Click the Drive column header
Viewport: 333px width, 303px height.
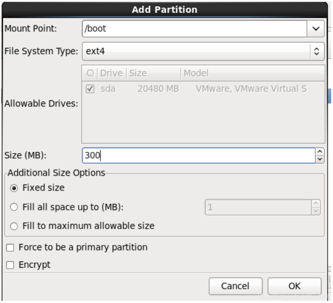click(111, 73)
